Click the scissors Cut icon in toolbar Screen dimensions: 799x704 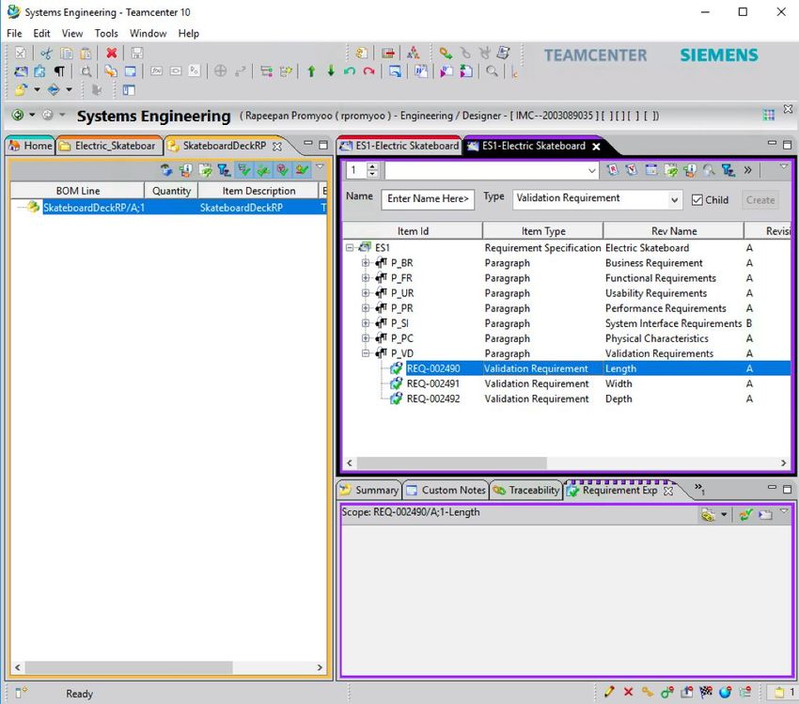[46, 53]
